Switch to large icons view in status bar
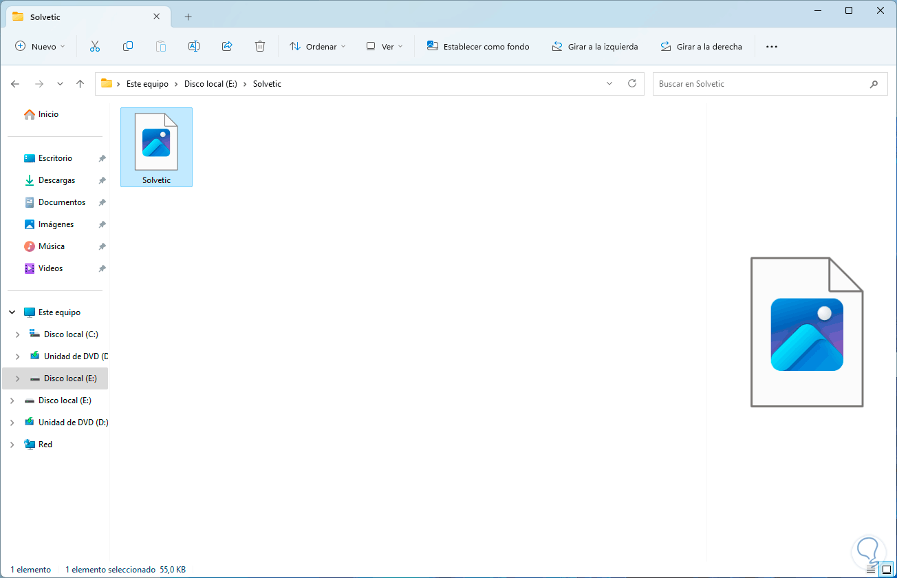The width and height of the screenshot is (897, 578). coord(886,570)
